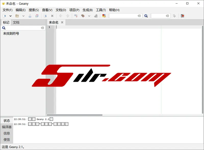Switch to the 编译器 message tab
The height and width of the screenshot is (150, 204).
point(7,127)
